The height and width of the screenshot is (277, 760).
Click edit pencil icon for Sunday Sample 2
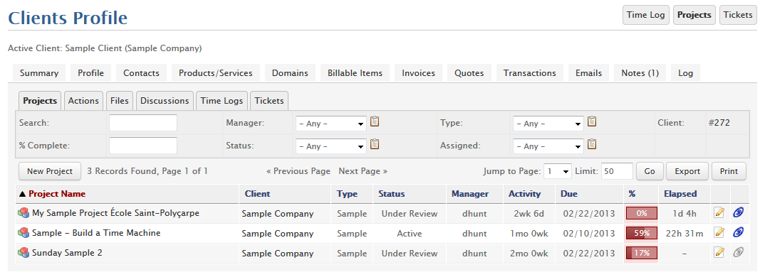(719, 252)
